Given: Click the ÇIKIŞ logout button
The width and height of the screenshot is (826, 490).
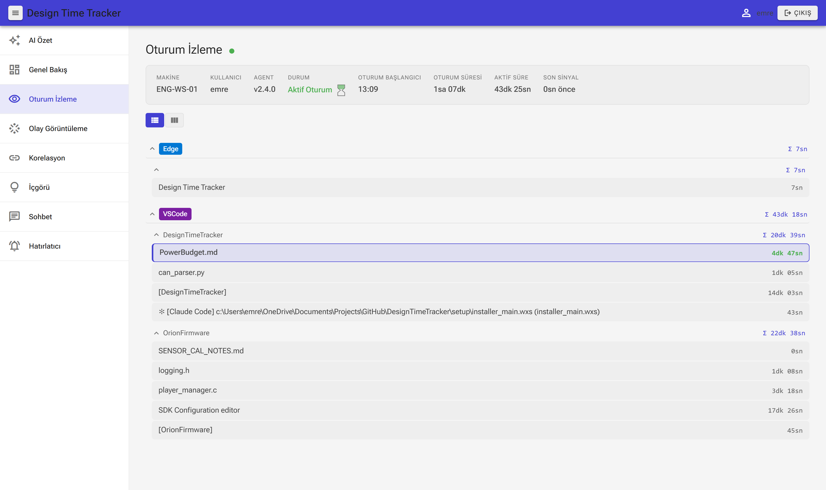Looking at the screenshot, I should 797,13.
